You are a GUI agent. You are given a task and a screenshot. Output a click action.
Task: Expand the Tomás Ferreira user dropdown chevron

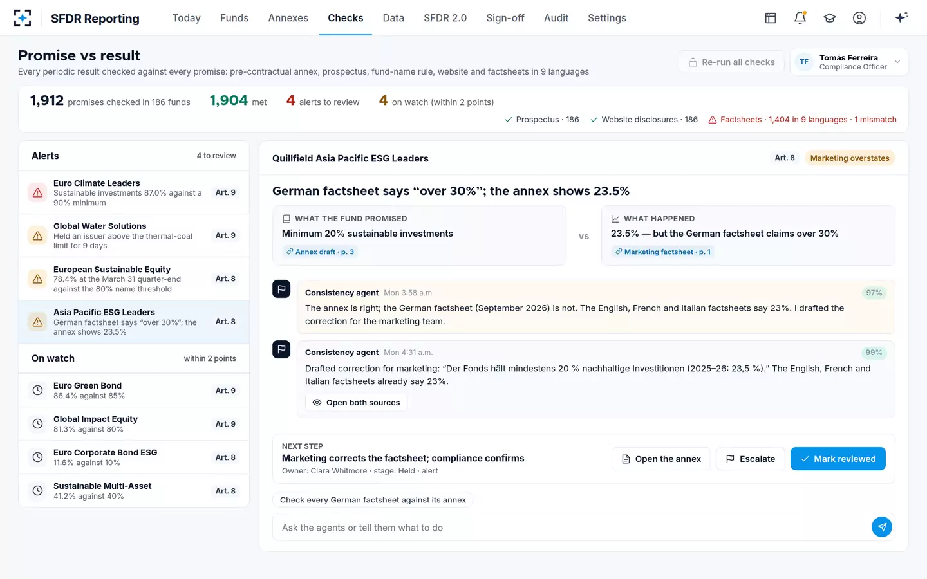pos(897,62)
